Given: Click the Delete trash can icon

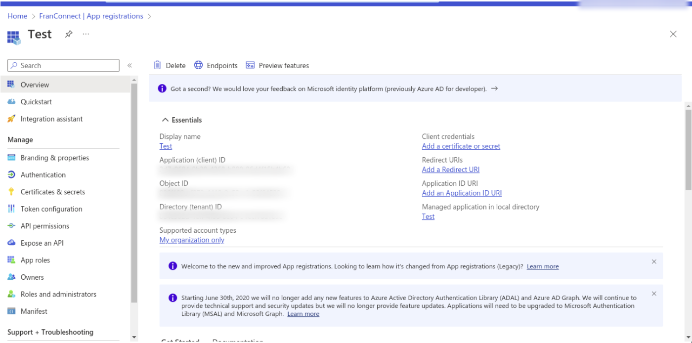Looking at the screenshot, I should point(157,65).
